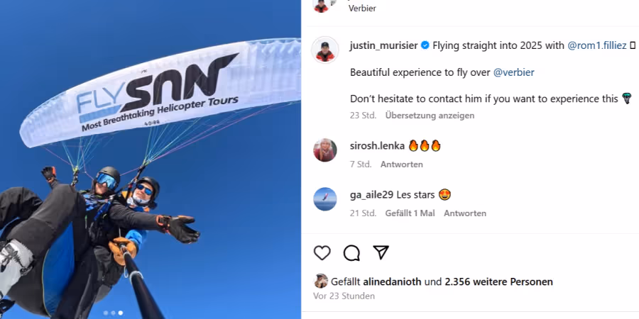This screenshot has width=639, height=319.
Task: Open ga_aile29 commenter avatar
Action: click(324, 199)
